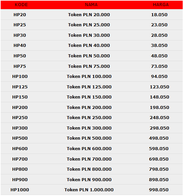The height and width of the screenshot is (196, 183).
Task: Click the price 73.050
Action: (159, 66)
